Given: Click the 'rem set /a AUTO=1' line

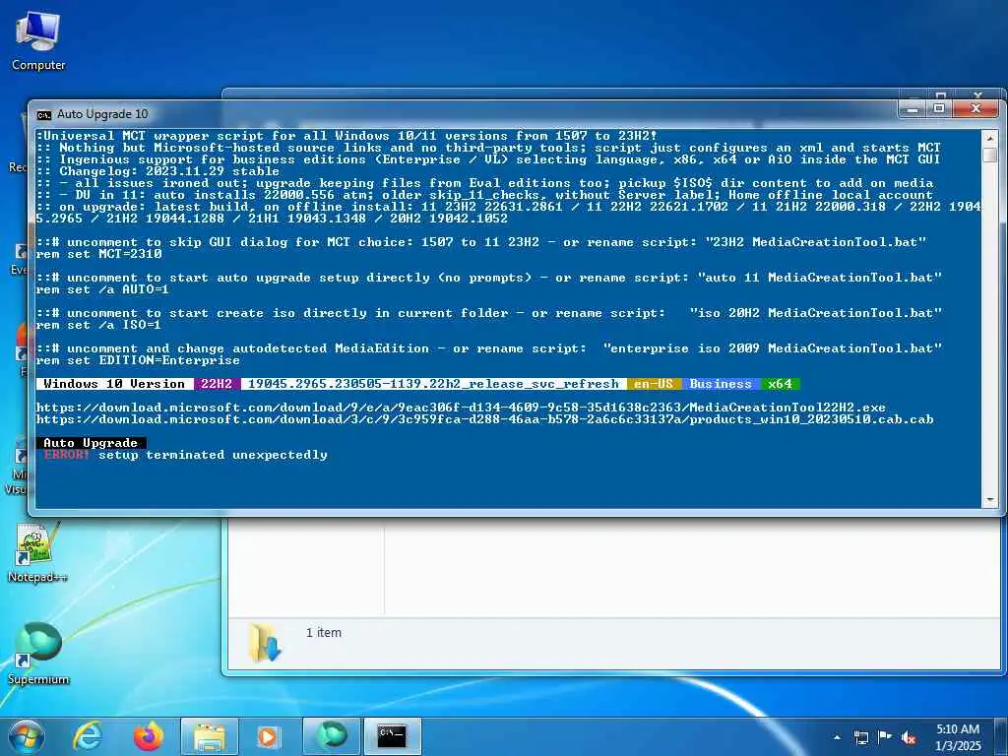Looking at the screenshot, I should tap(102, 289).
